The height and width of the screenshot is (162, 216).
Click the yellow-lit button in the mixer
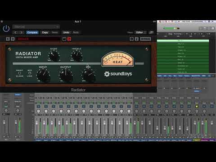(197, 106)
